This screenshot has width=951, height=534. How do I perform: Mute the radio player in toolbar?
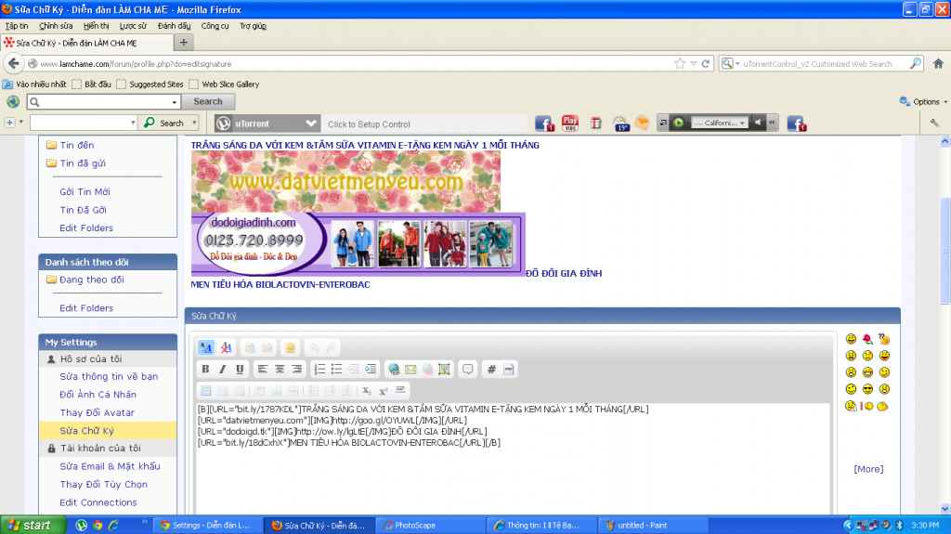pos(758,123)
